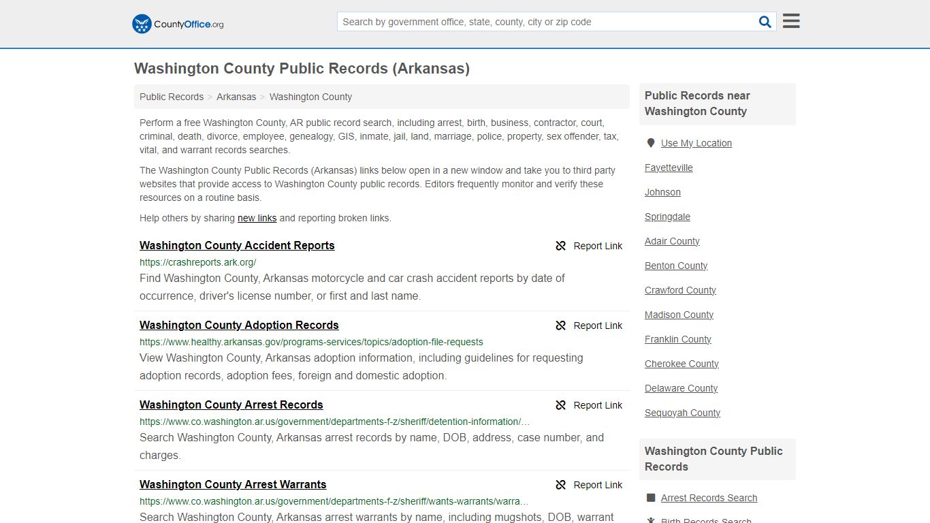The height and width of the screenshot is (523, 930).
Task: Click the location pin icon
Action: pyautogui.click(x=650, y=143)
